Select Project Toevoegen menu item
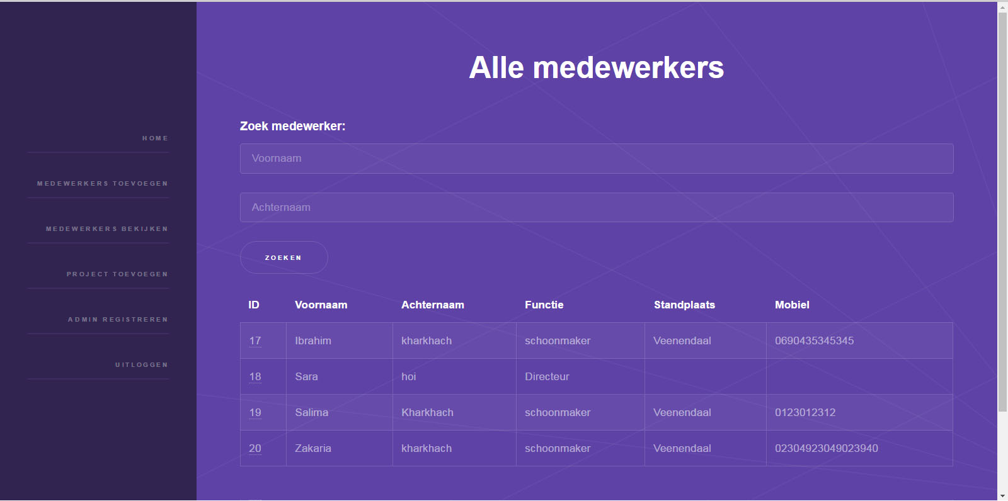 117,274
